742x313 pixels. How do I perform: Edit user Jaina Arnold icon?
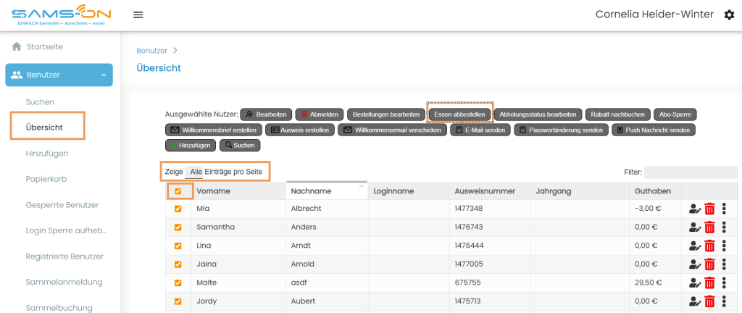click(x=695, y=264)
